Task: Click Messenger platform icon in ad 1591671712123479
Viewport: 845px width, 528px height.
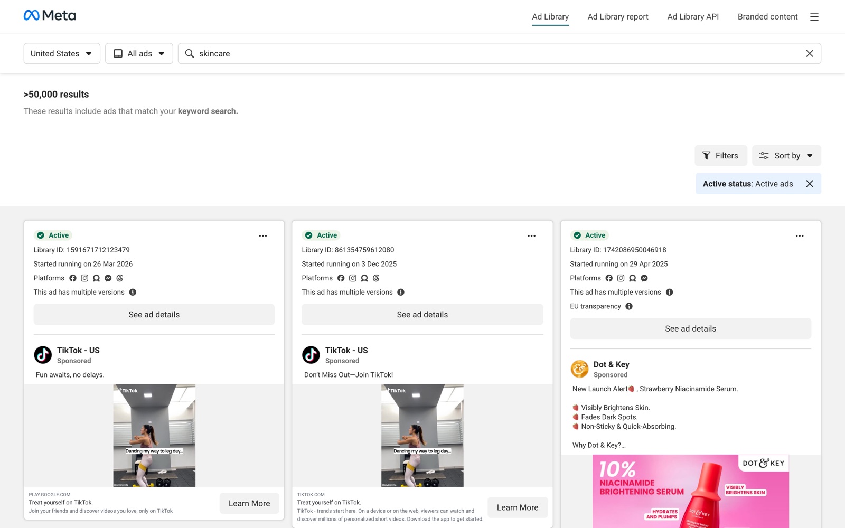Action: pyautogui.click(x=108, y=278)
